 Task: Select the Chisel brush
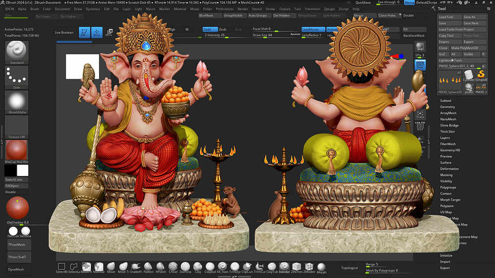pyautogui.click(x=173, y=268)
